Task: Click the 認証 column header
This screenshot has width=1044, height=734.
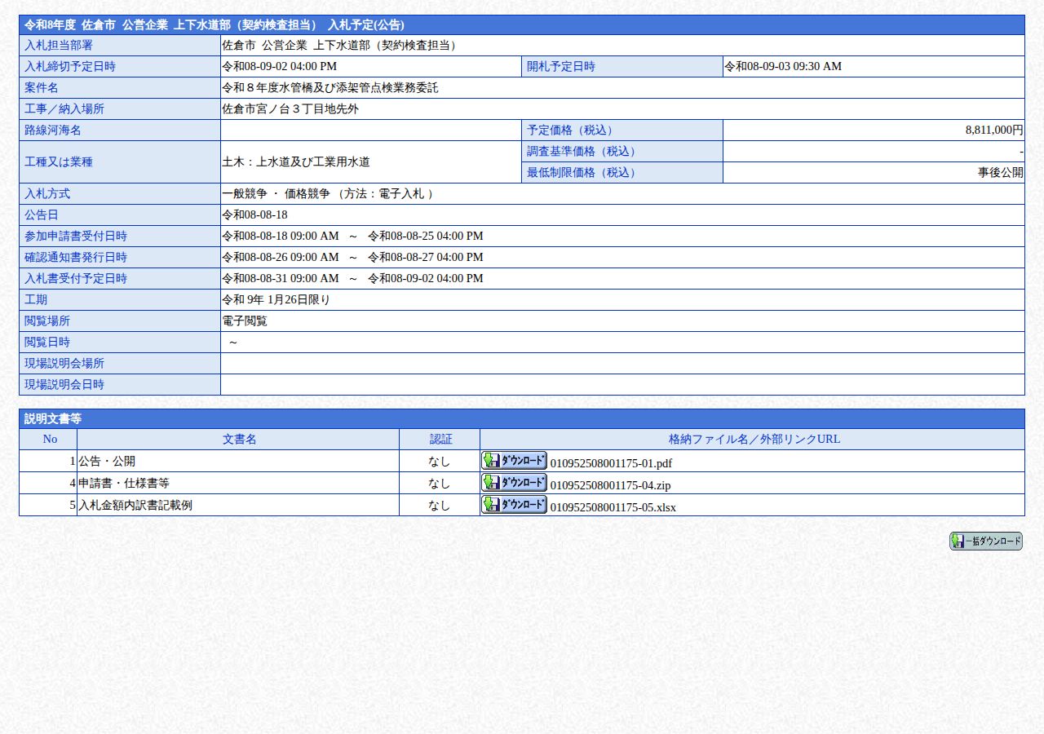Action: coord(440,439)
